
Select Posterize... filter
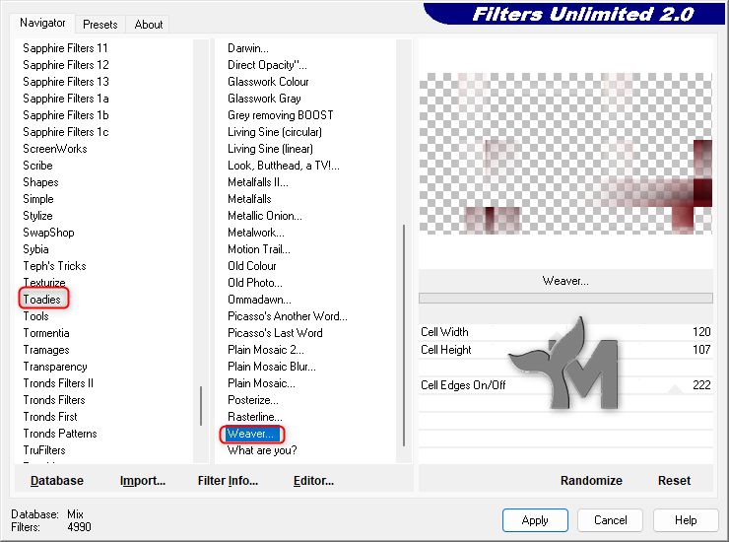point(253,400)
